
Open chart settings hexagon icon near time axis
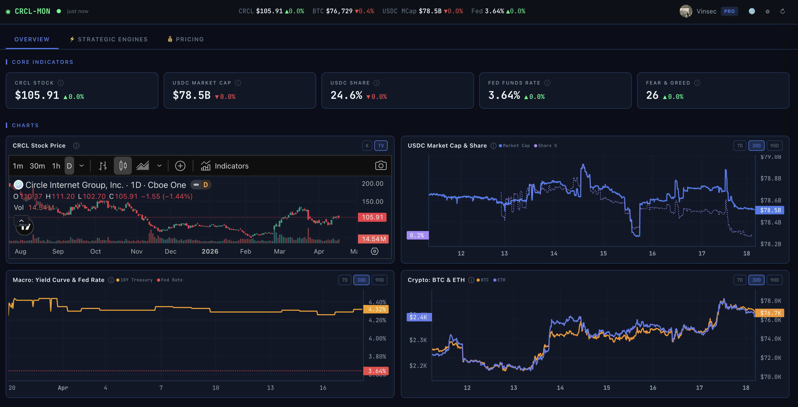coord(375,251)
